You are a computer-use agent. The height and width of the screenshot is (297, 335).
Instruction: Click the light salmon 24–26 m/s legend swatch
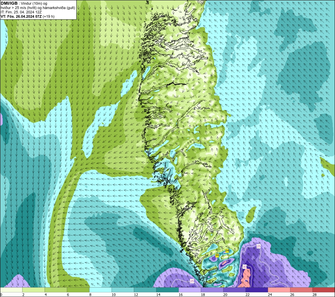pos(279,290)
